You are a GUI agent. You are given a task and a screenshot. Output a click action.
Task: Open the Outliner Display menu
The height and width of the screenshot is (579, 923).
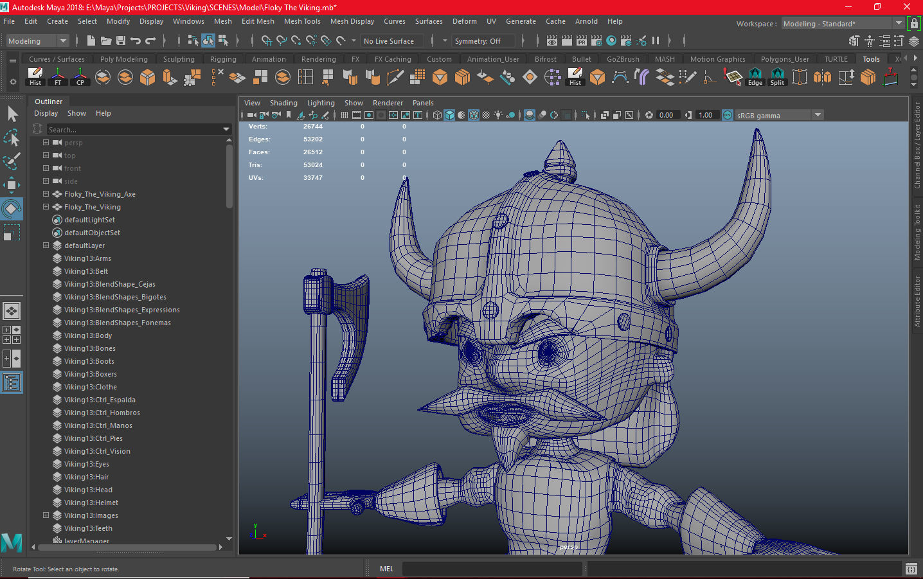pyautogui.click(x=46, y=113)
